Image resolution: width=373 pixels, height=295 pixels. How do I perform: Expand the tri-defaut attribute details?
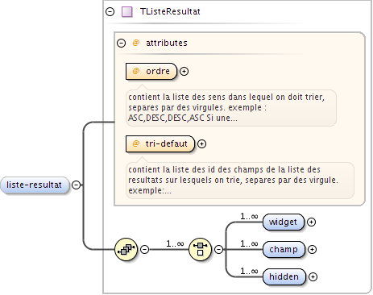201,144
